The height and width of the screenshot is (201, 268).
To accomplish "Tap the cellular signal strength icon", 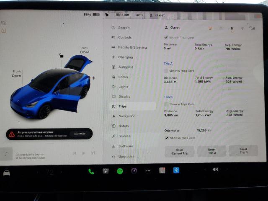I will tap(252, 28).
